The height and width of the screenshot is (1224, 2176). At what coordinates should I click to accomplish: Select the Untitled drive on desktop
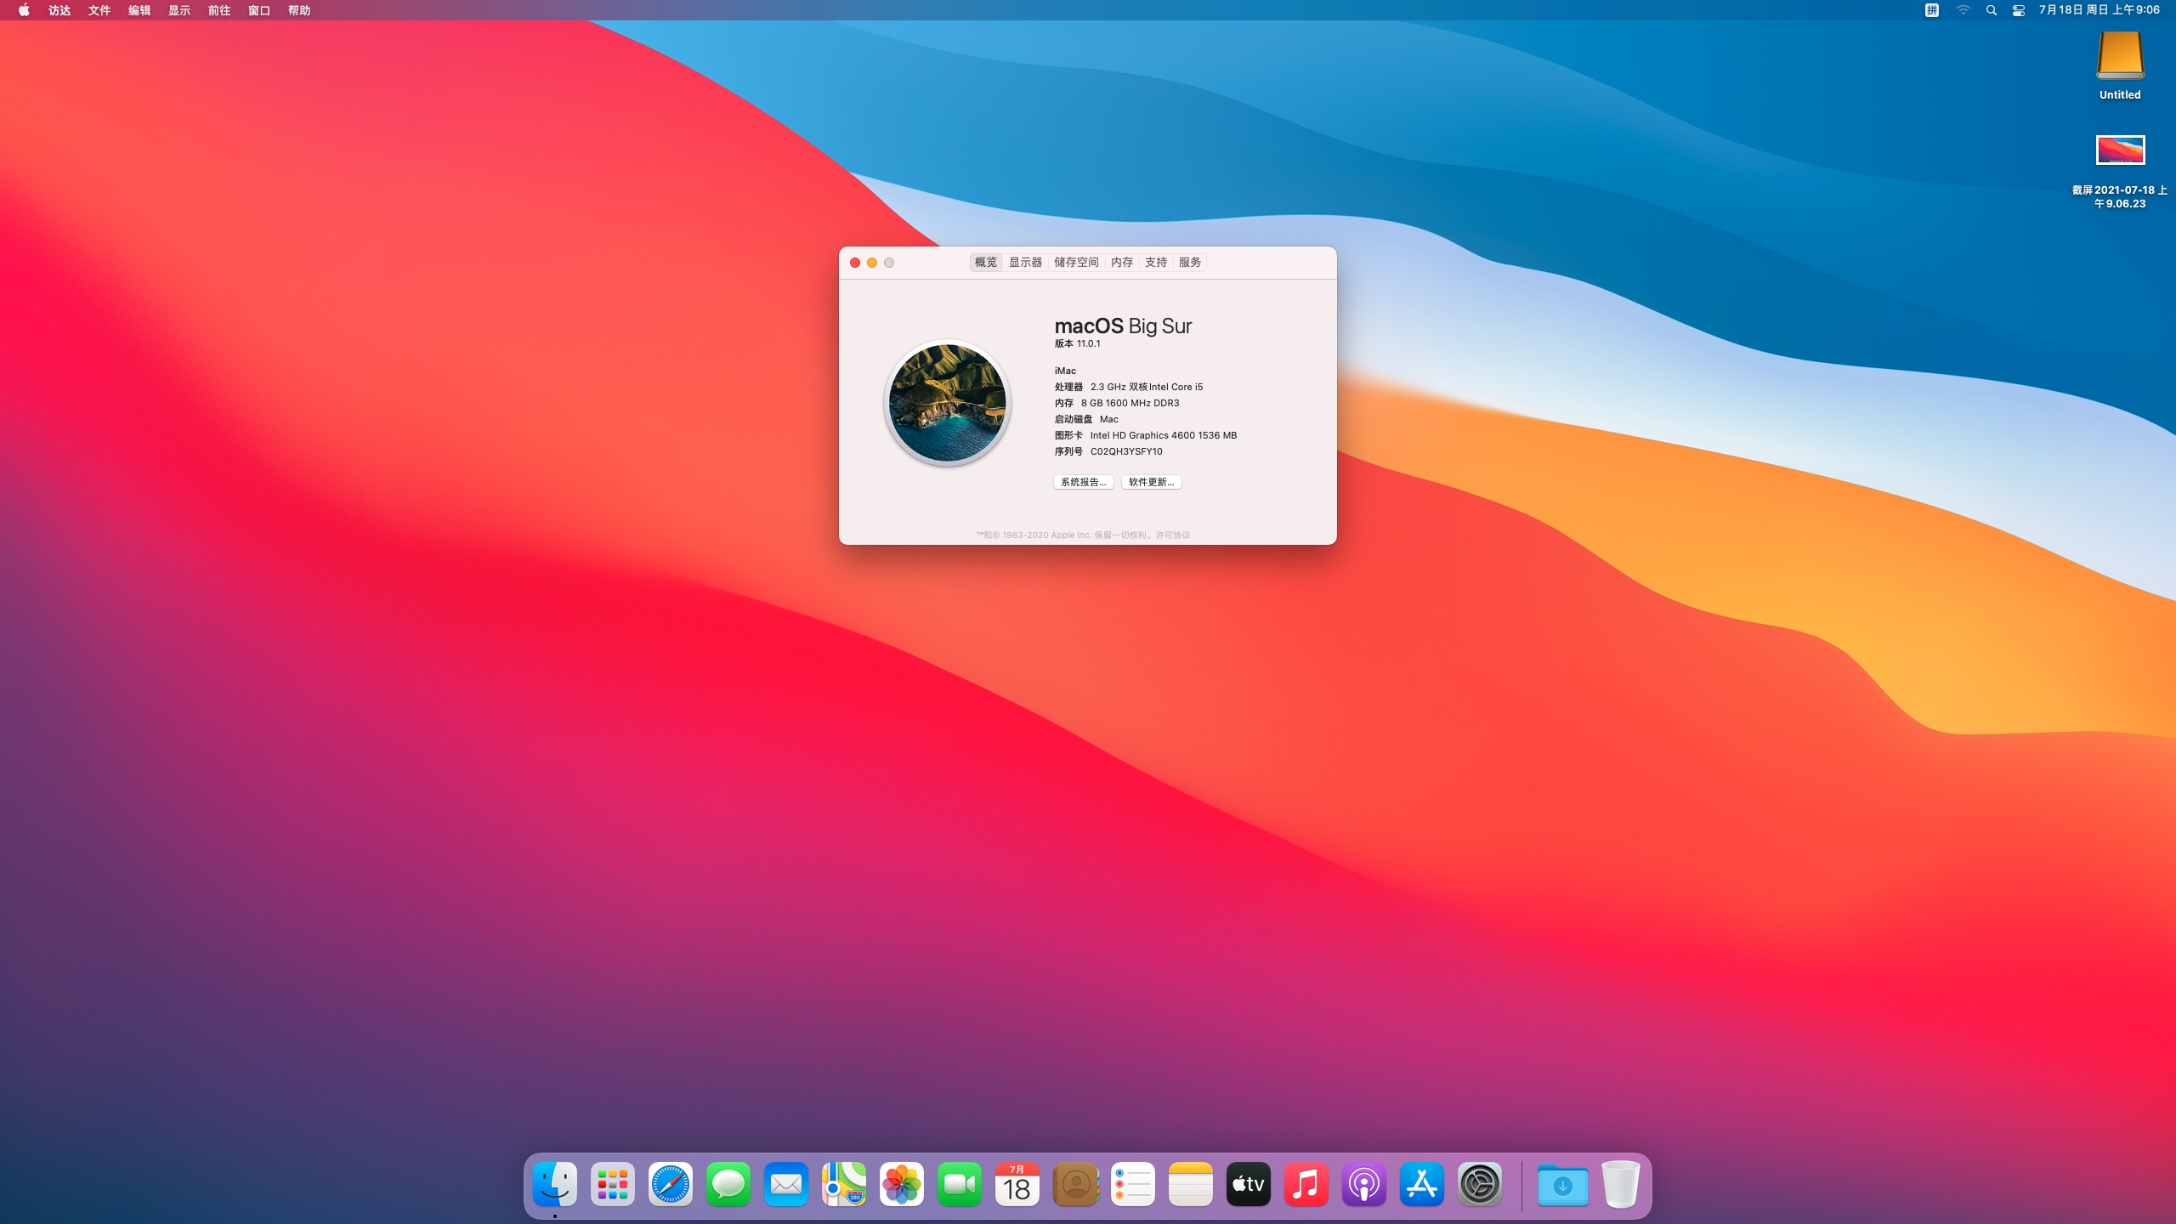[x=2120, y=65]
